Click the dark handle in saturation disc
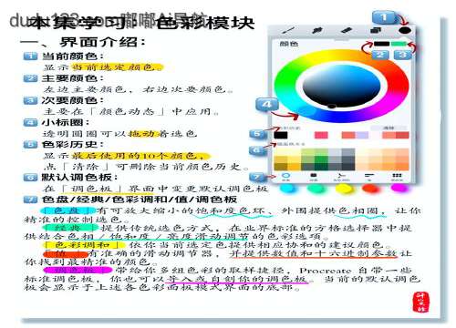Viewport: 456px width, 328px height. pos(332,106)
